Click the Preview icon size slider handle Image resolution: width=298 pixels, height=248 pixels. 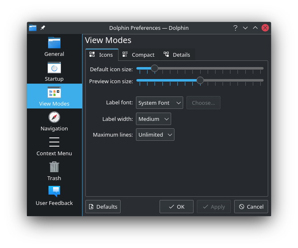[x=200, y=80]
